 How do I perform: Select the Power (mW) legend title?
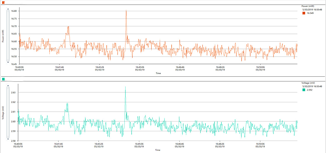pos(308,6)
